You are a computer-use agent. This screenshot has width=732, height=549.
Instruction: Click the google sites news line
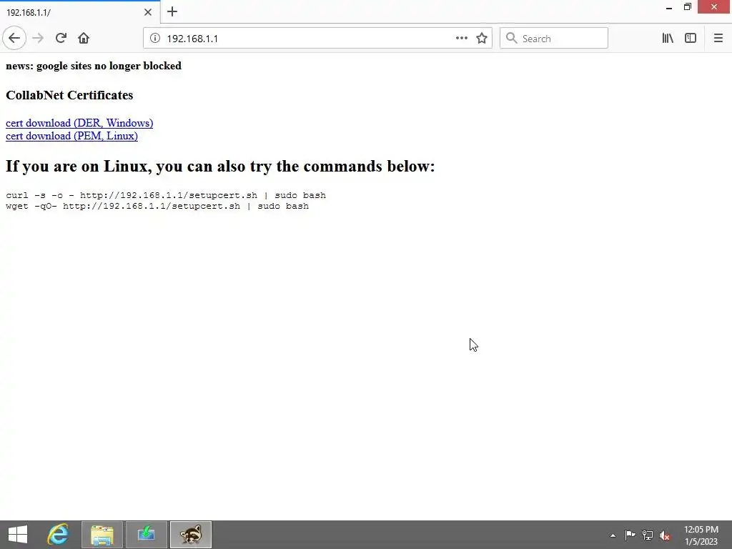[94, 66]
